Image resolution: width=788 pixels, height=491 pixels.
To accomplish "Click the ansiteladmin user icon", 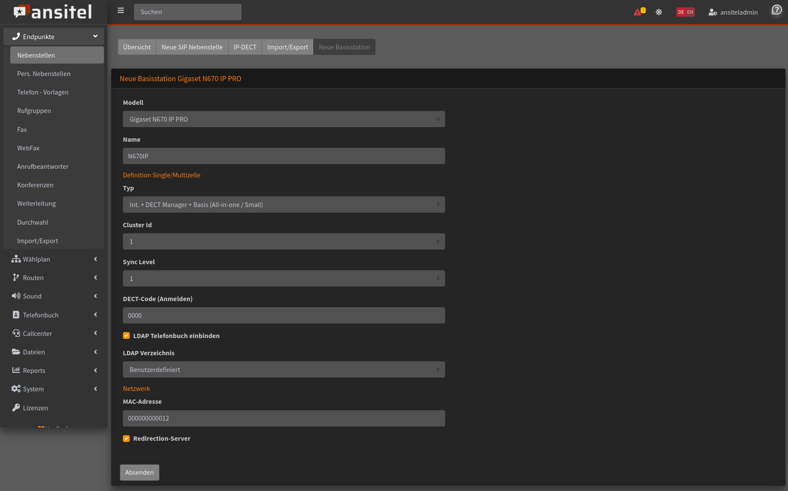I will tap(712, 12).
